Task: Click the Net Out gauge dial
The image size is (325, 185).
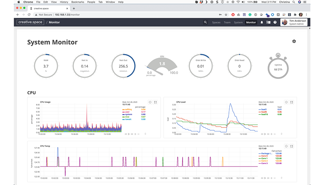Action: click(123, 66)
